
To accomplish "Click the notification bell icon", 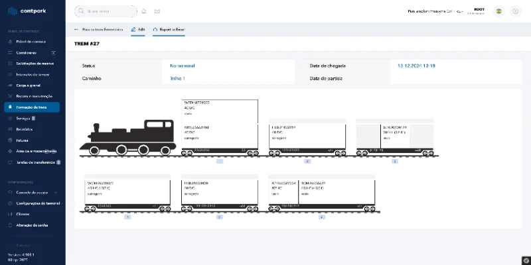I will tap(144, 11).
